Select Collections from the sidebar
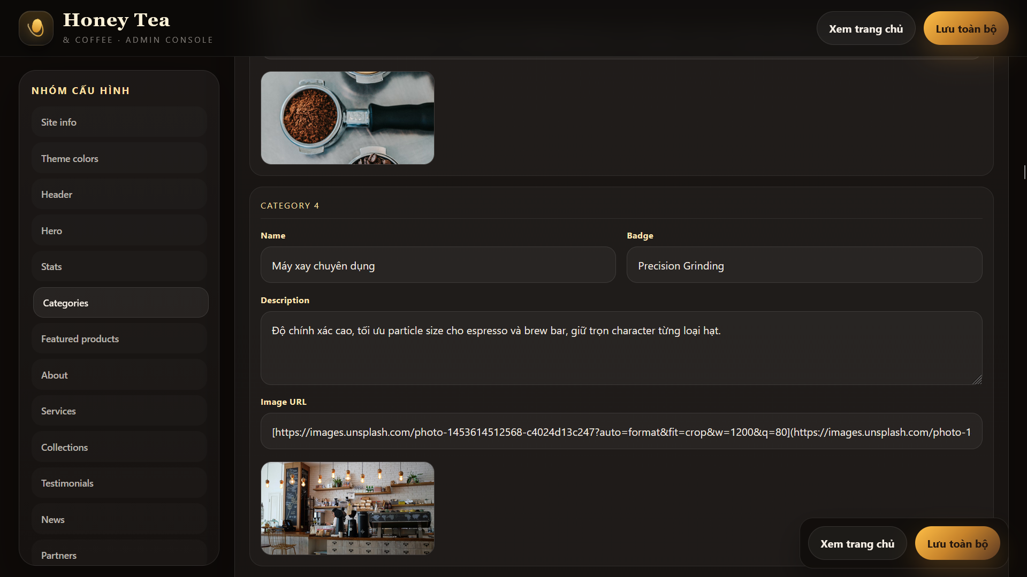 [119, 447]
